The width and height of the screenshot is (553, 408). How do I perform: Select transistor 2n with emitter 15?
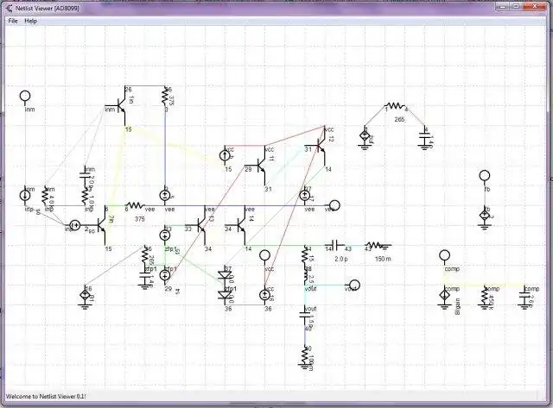tap(101, 225)
